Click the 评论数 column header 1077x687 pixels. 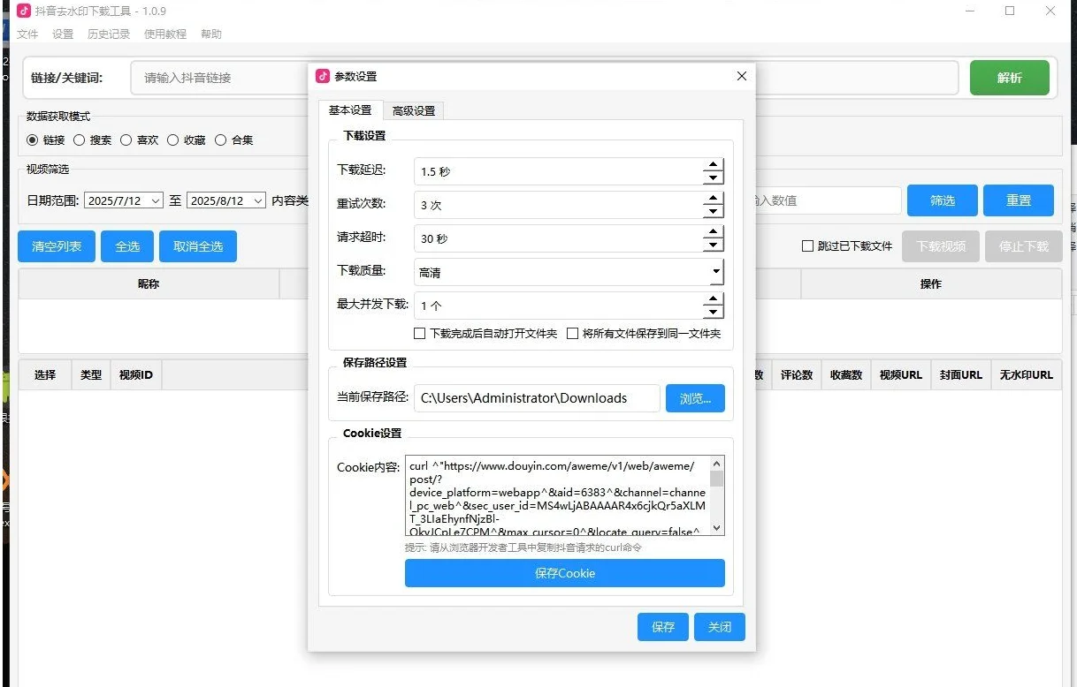click(x=797, y=374)
